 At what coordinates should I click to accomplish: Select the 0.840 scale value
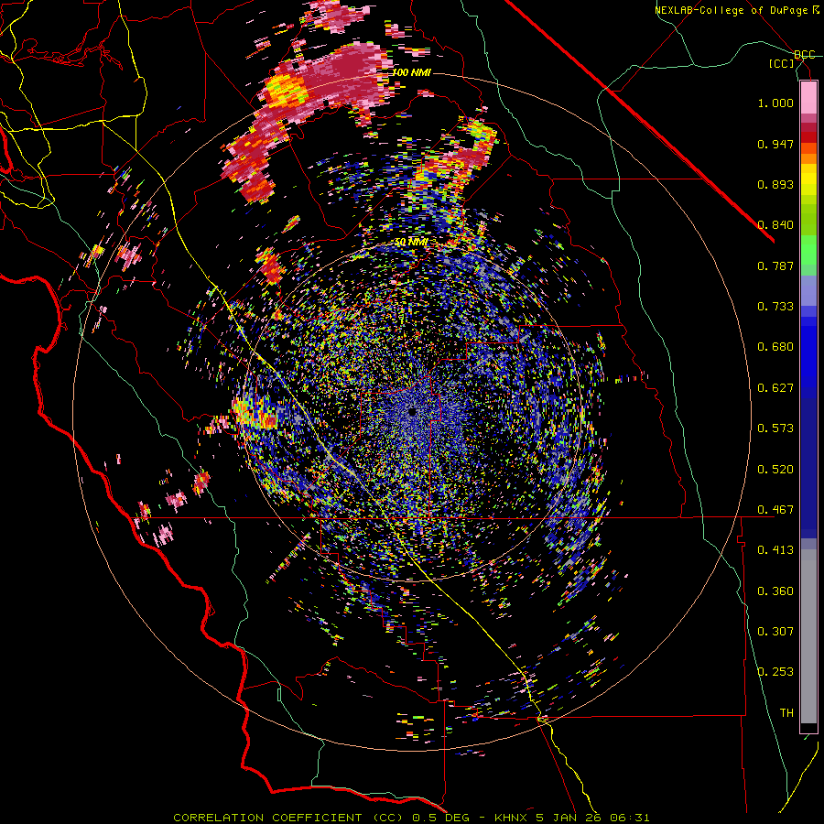click(x=775, y=225)
